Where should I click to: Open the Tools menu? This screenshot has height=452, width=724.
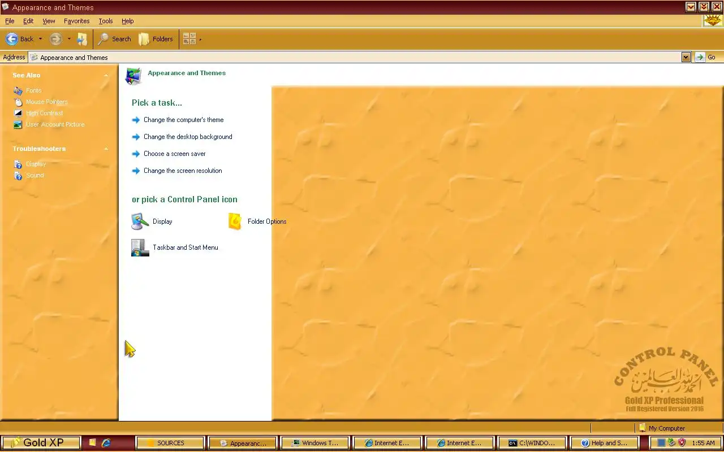pos(106,21)
